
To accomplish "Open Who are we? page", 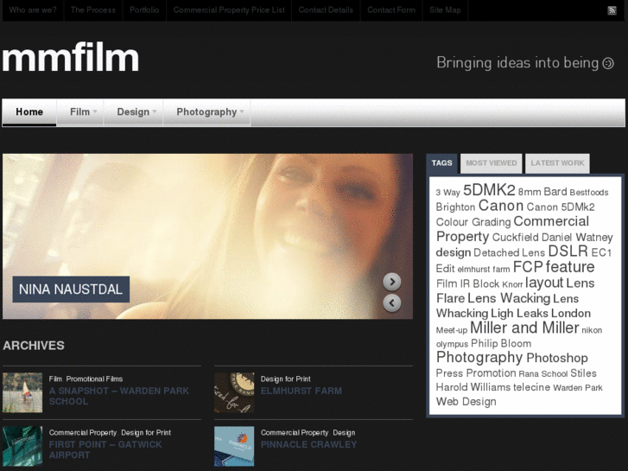I will pyautogui.click(x=33, y=10).
